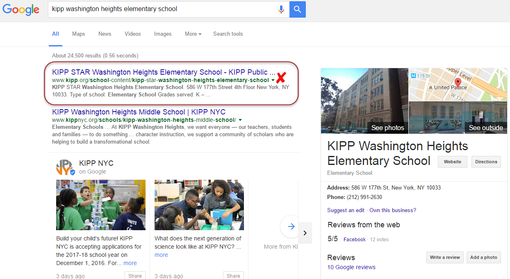Click the Add a photo button
The width and height of the screenshot is (510, 279).
tap(484, 257)
